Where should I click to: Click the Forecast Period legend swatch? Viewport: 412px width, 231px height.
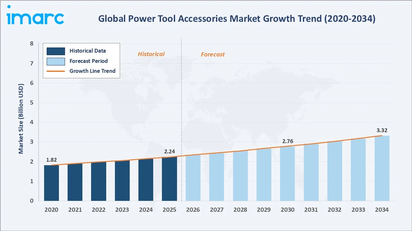[56, 61]
